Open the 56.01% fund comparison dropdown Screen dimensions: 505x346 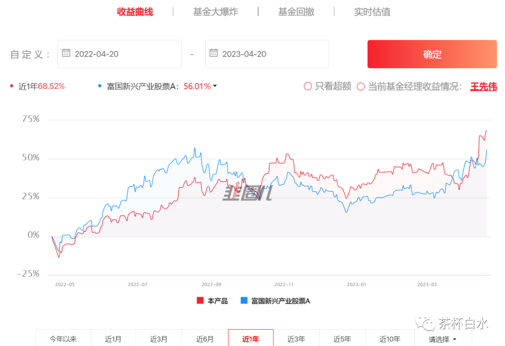coord(196,86)
